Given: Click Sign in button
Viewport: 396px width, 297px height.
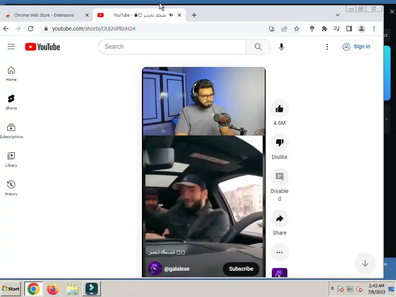Looking at the screenshot, I should 357,47.
